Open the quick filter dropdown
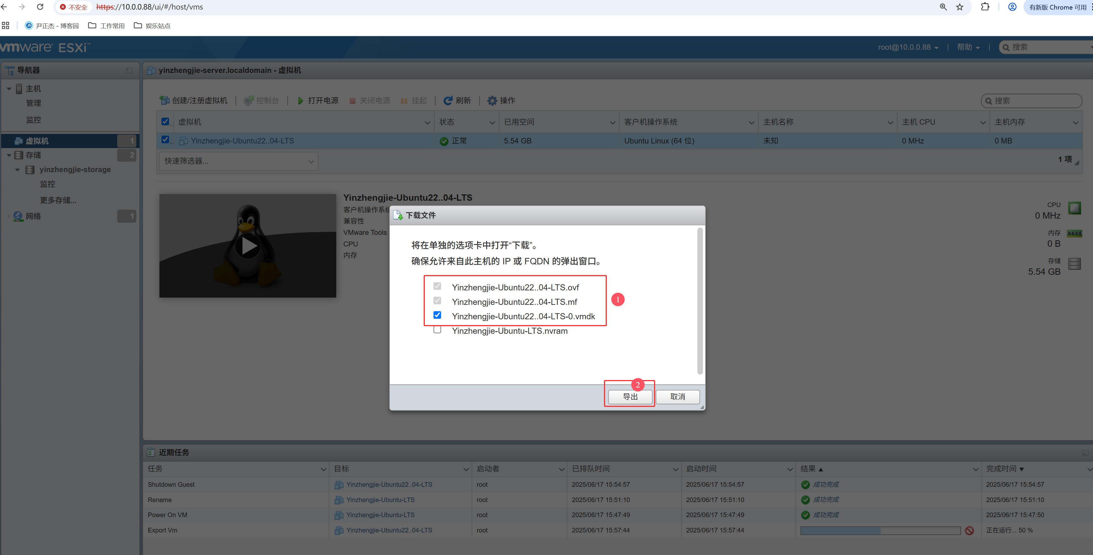This screenshot has height=555, width=1093. (x=238, y=161)
